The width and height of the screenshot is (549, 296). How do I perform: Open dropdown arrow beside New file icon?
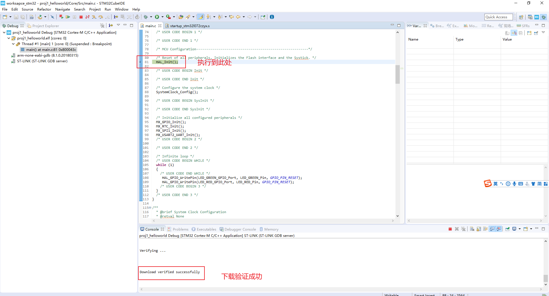(x=10, y=17)
